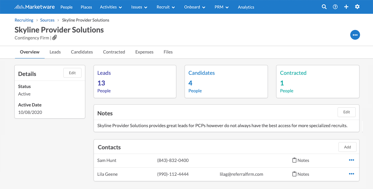Click the notes text about PCP leads
This screenshot has height=189, width=373.
click(x=222, y=125)
